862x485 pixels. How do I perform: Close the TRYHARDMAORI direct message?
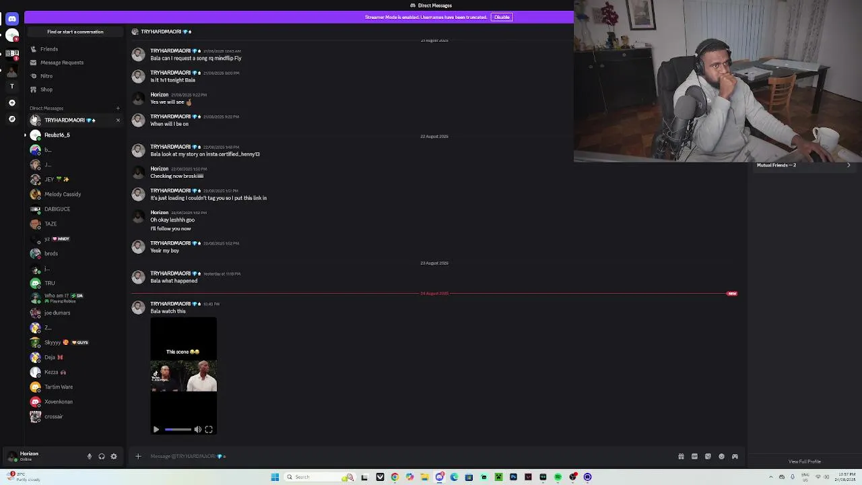118,121
